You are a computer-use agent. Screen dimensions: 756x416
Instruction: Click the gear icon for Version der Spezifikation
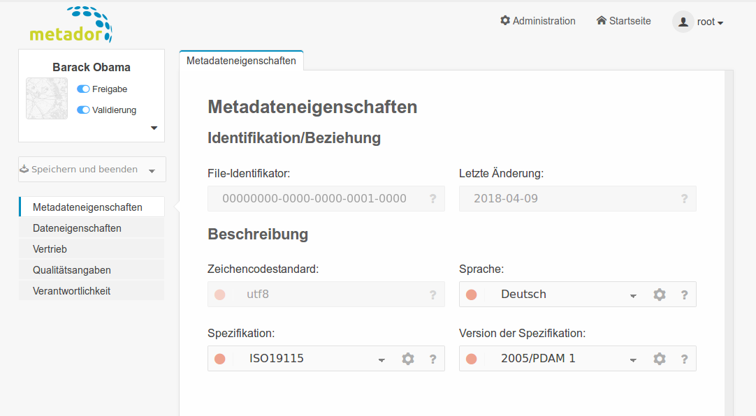point(659,359)
